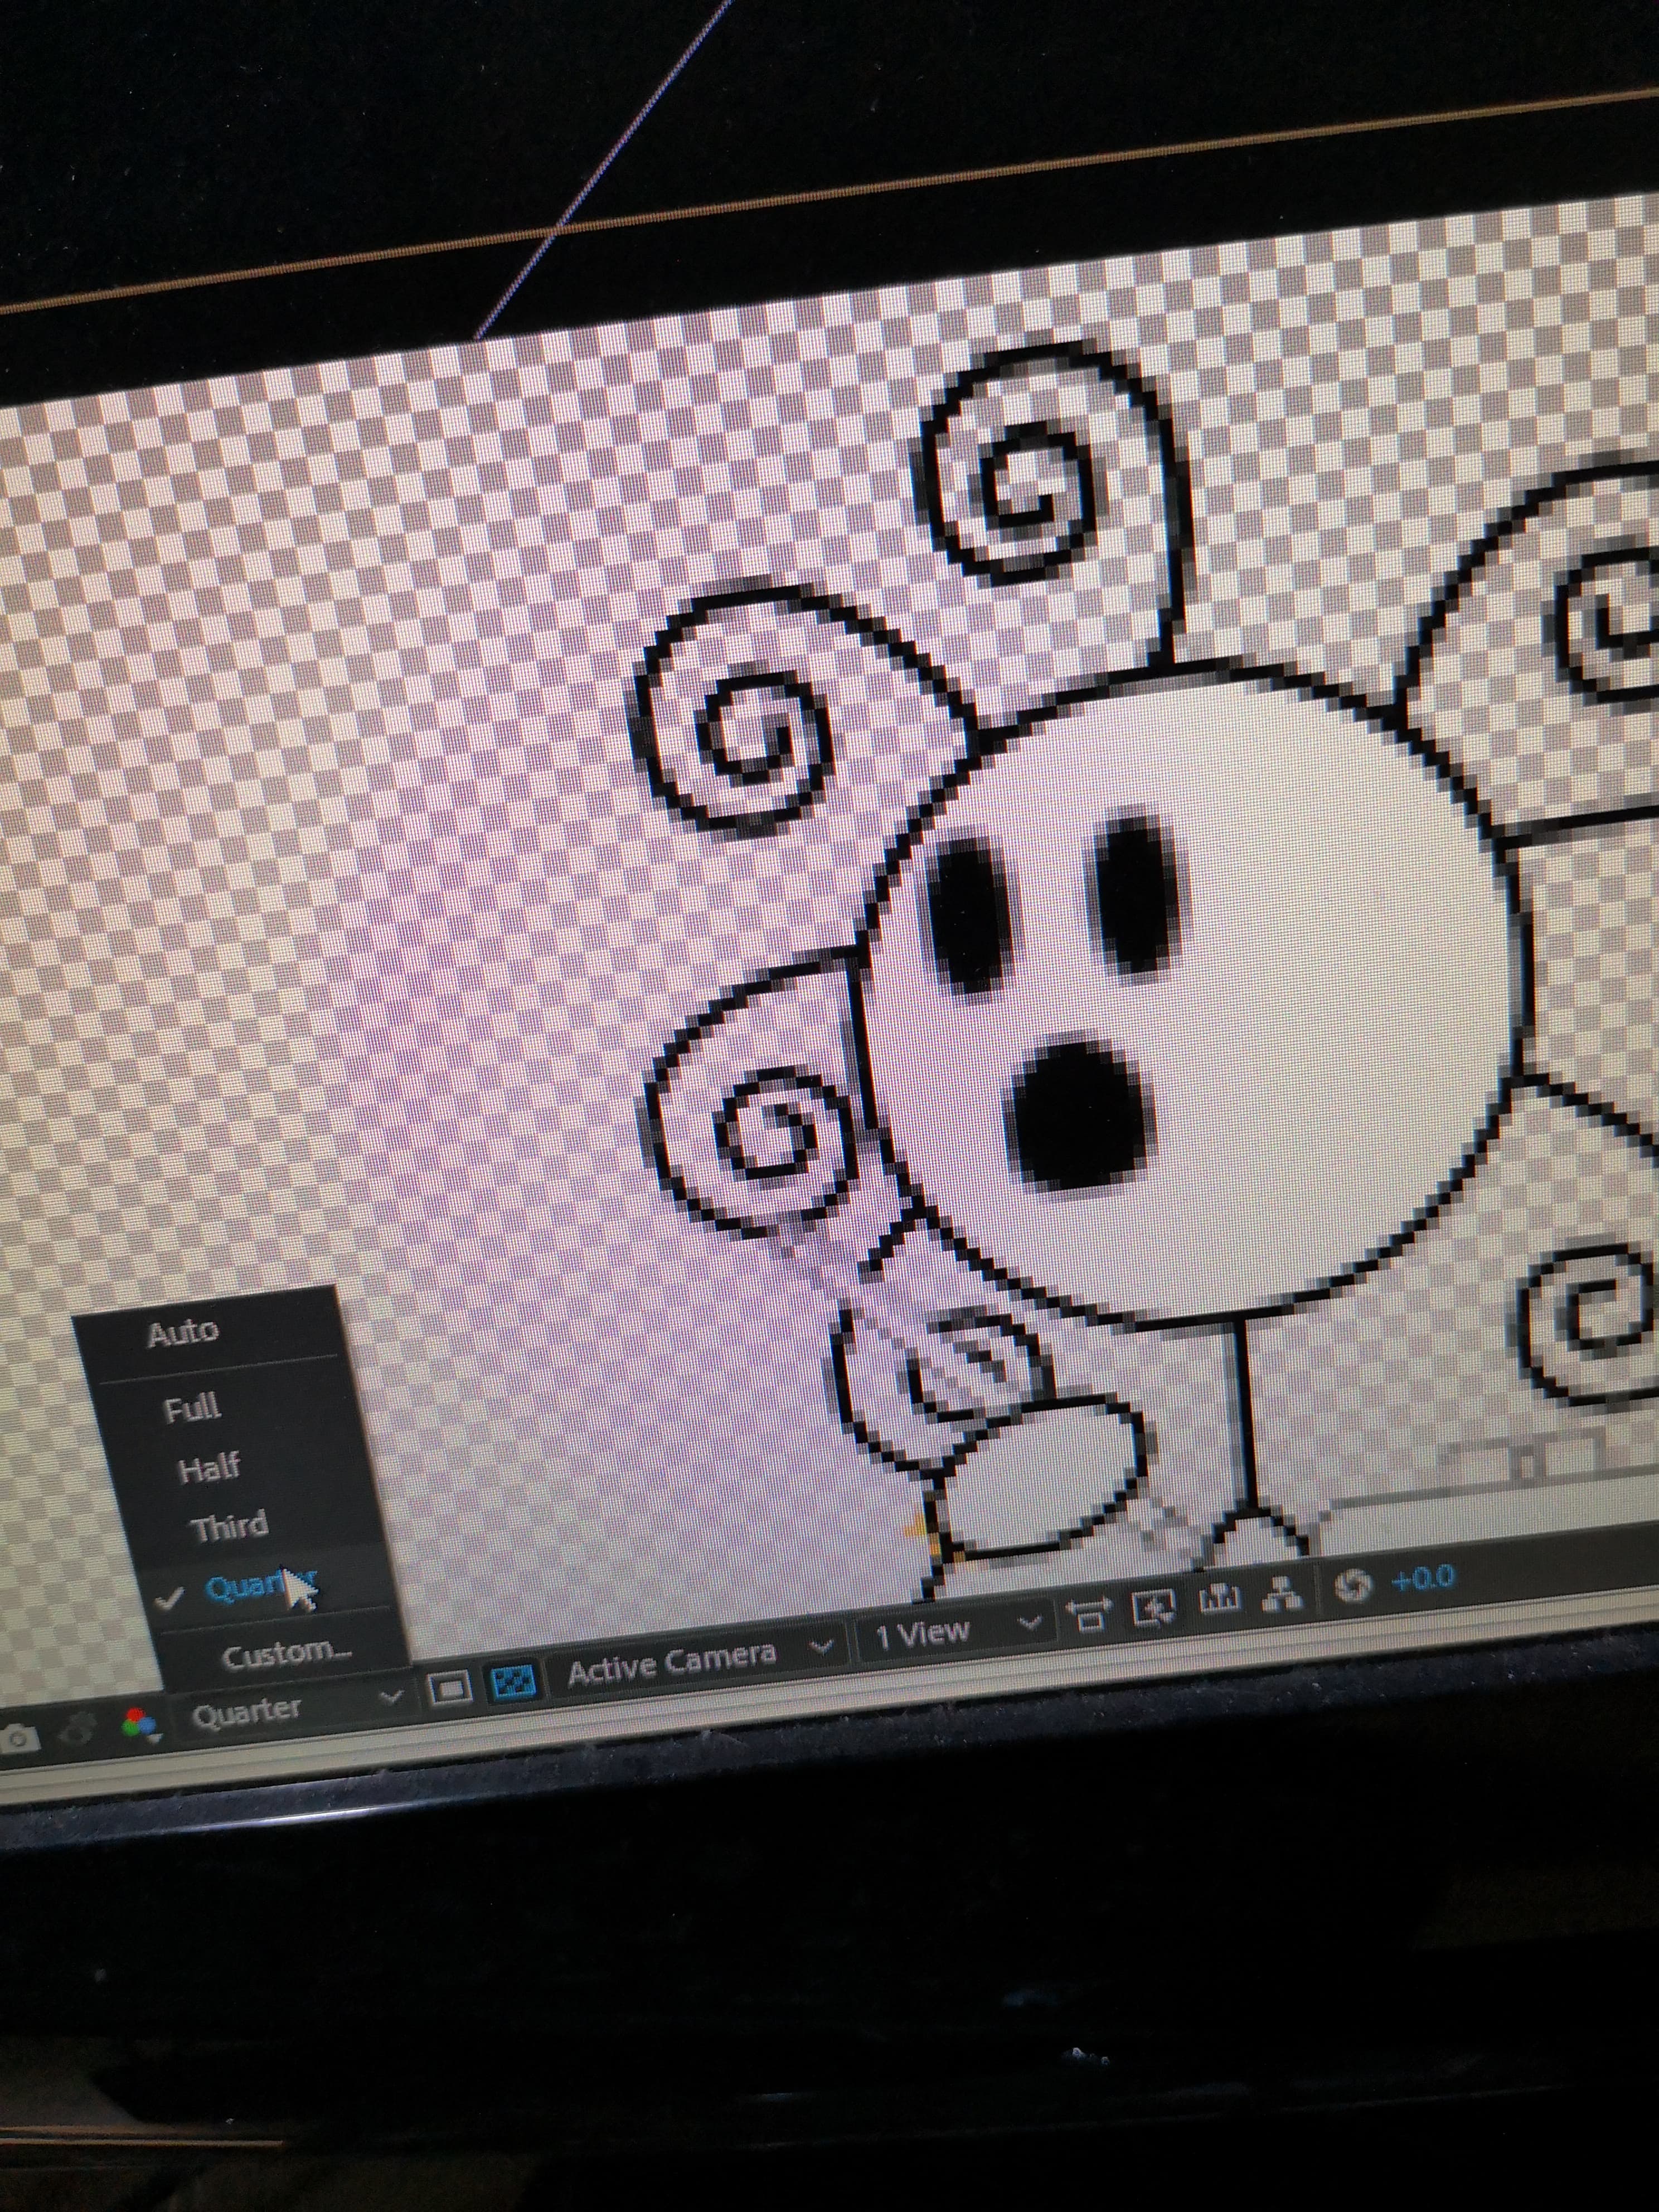This screenshot has width=1659, height=2212.
Task: Click the +0.0 exposure value
Action: (x=1423, y=1579)
